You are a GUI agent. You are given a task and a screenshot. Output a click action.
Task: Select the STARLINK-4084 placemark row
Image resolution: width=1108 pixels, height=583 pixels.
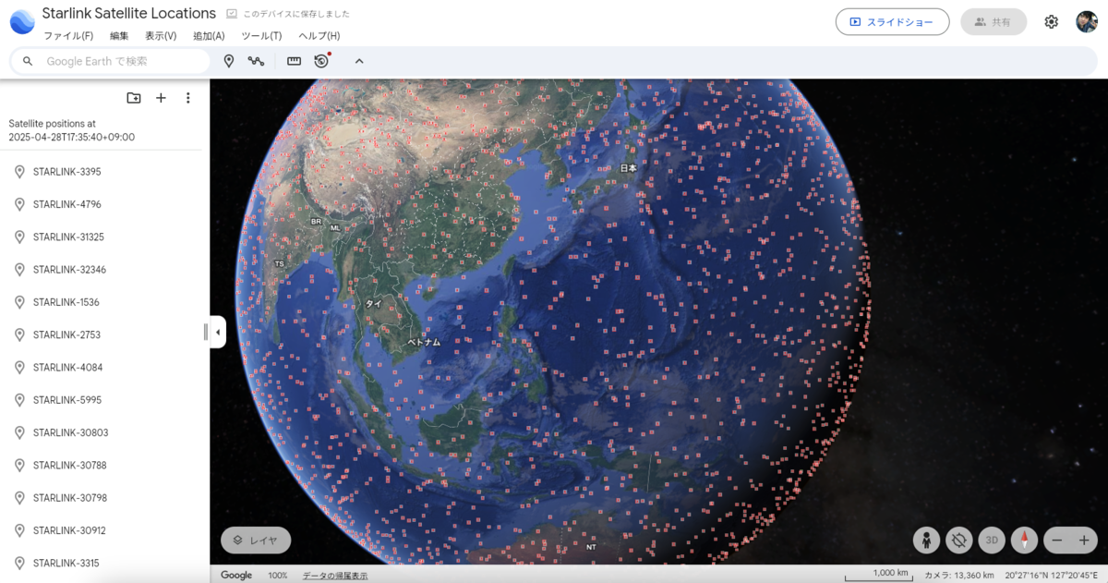click(x=104, y=367)
